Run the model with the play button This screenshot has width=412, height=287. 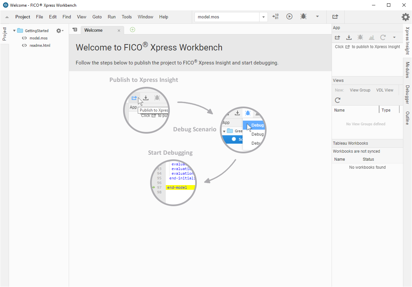(289, 16)
